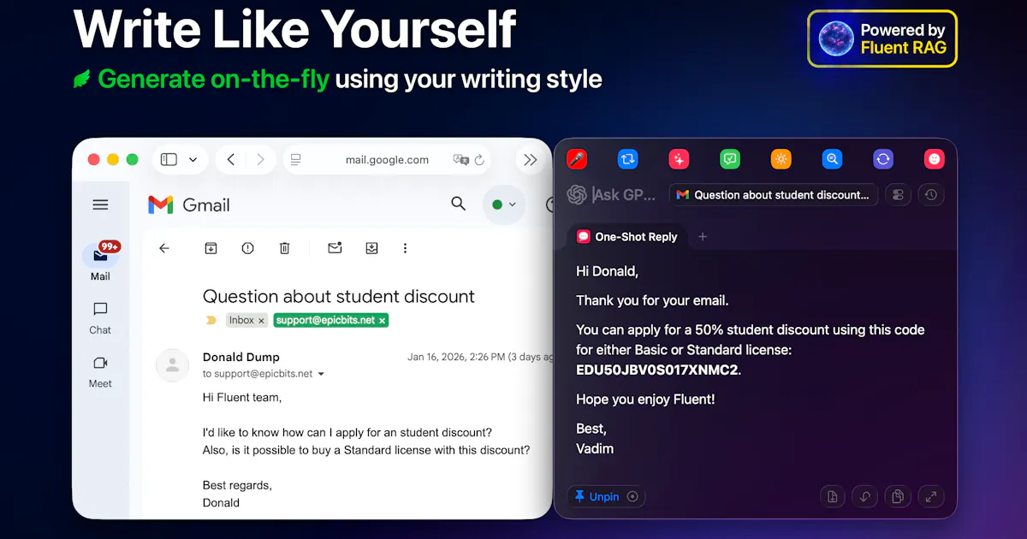
Task: Add a new tab with plus button
Action: coord(703,237)
